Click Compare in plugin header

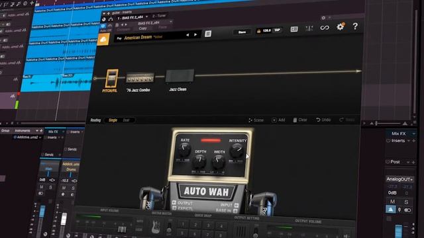click(123, 29)
